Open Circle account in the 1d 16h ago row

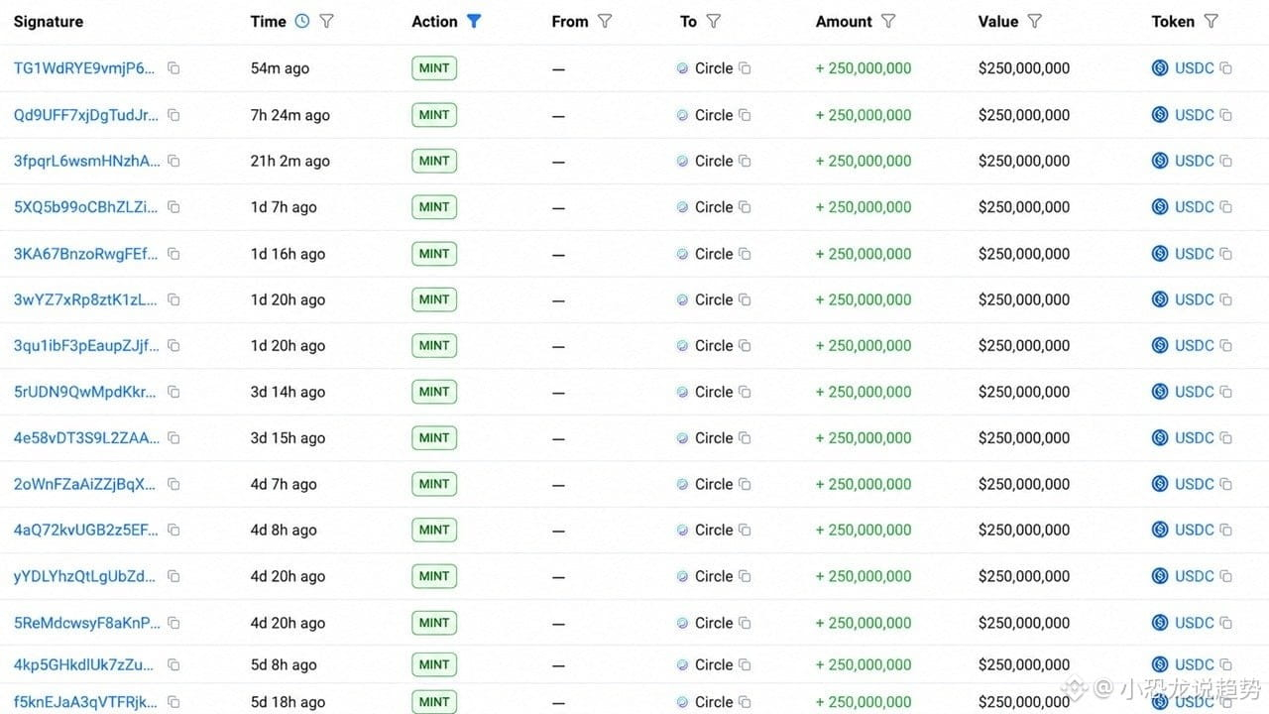714,254
